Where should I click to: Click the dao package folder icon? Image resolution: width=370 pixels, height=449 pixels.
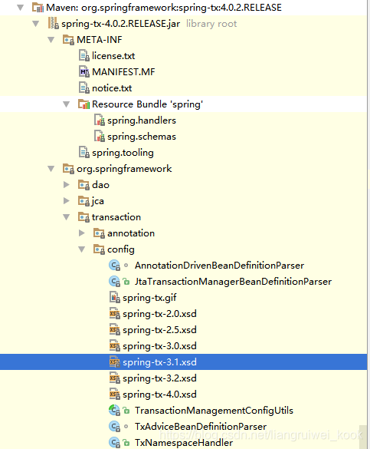(84, 185)
